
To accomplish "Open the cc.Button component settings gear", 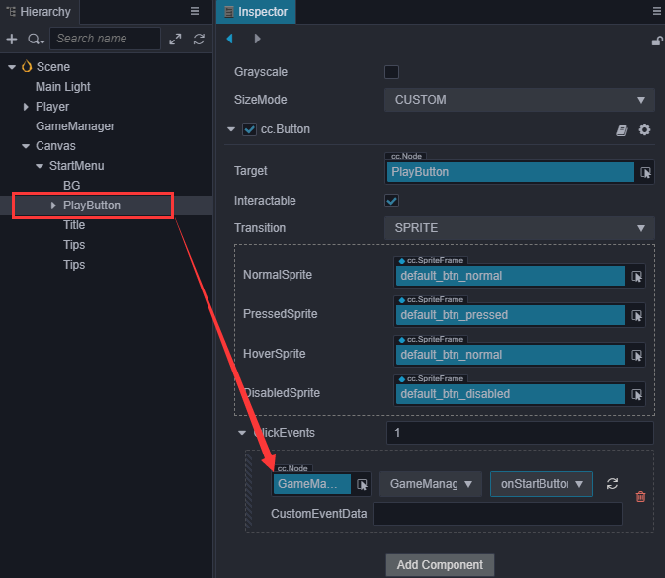I will (x=644, y=129).
